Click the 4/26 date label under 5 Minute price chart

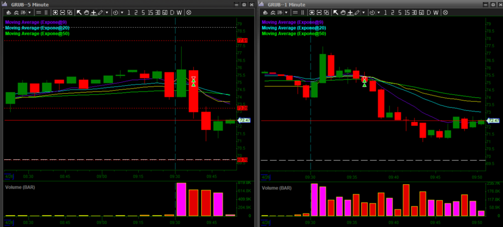point(9,176)
